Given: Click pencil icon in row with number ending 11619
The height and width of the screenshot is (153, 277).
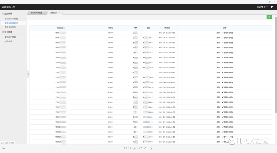Looking at the screenshot, I should [223, 48].
